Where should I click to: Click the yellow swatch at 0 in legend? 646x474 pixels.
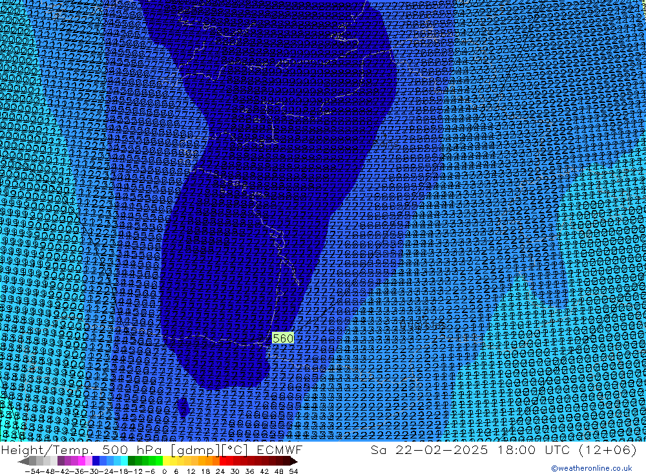(166, 461)
